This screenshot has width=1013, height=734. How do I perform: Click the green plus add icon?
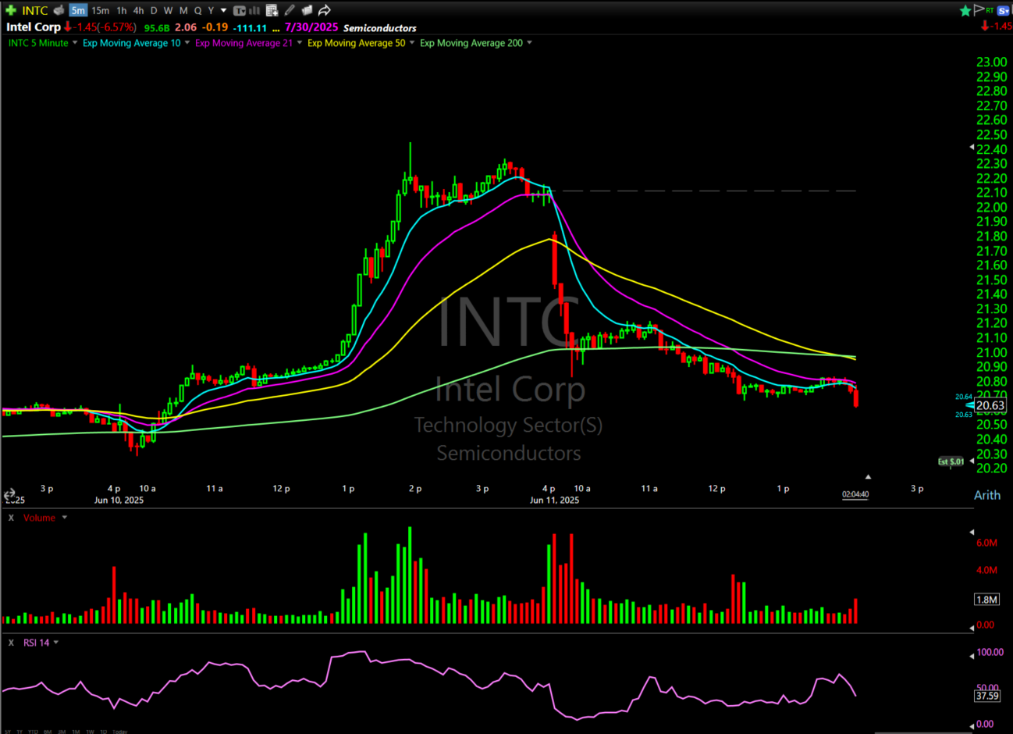point(11,10)
